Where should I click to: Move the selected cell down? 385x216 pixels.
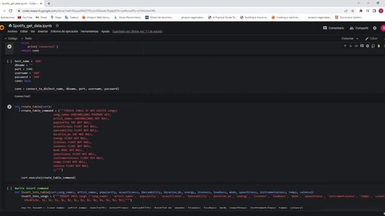(351, 46)
